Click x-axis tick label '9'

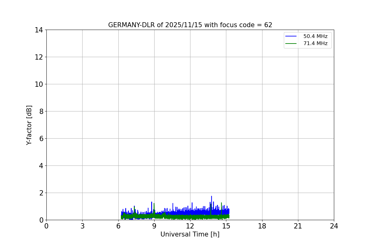(154, 226)
